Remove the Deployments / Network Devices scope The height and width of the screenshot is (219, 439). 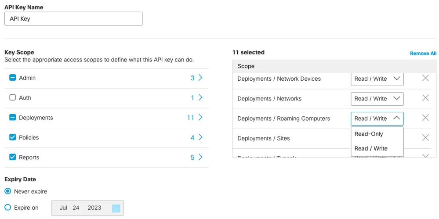click(x=425, y=78)
